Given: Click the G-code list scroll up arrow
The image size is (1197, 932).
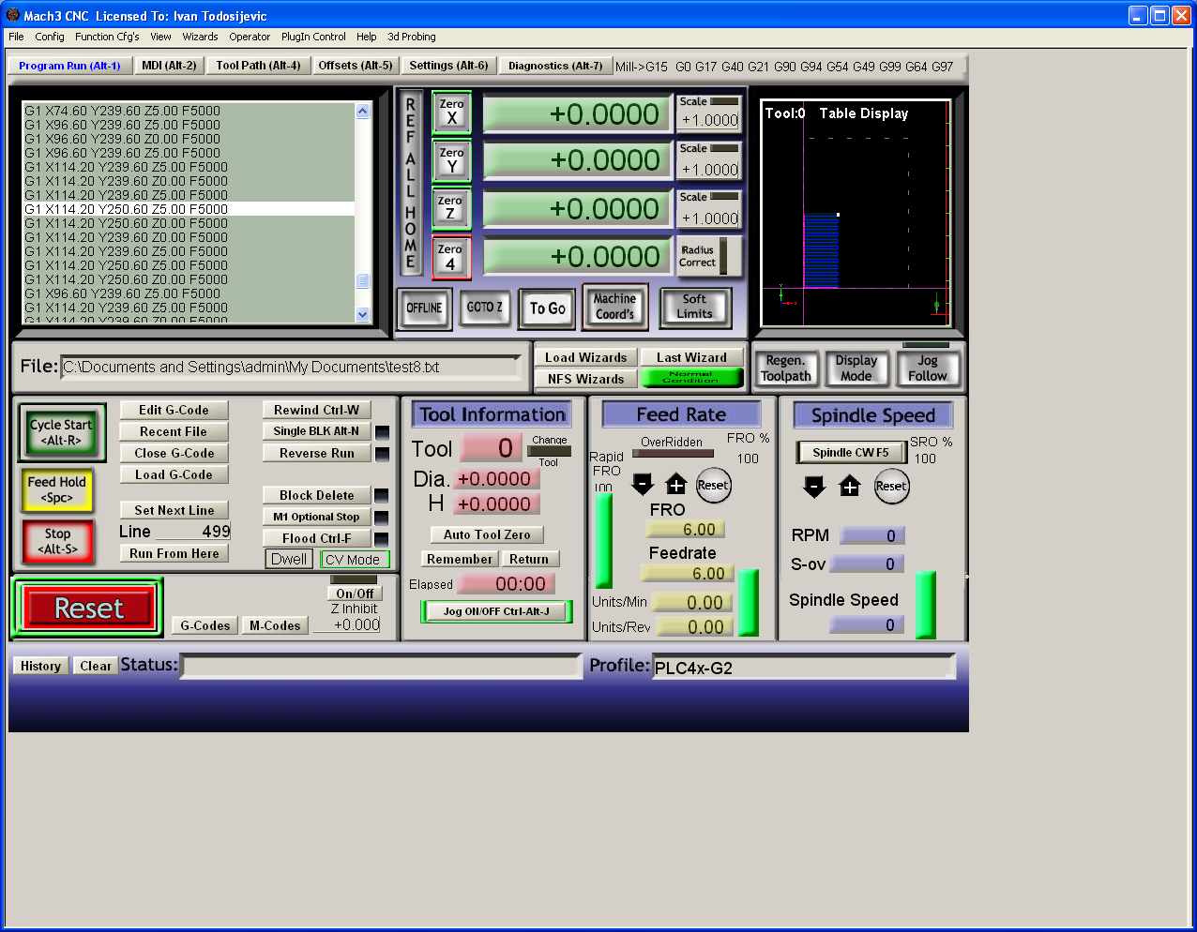Looking at the screenshot, I should (x=363, y=111).
